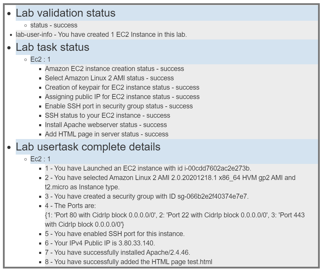This screenshot has width=323, height=272.
Task: Click Ec2 : 1 under usertask complete details
Action: (x=40, y=159)
